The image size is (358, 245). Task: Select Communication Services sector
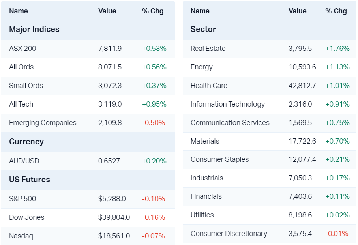[x=230, y=123]
